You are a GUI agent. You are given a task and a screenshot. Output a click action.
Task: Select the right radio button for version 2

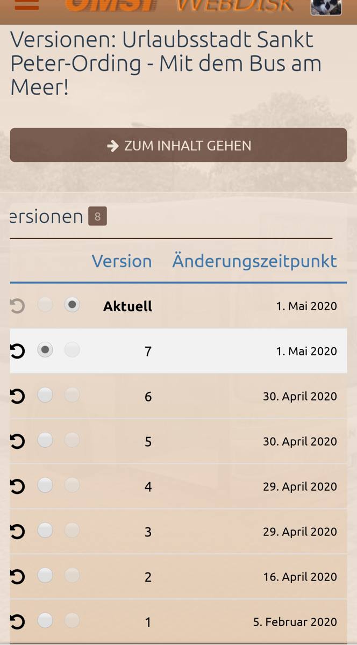click(x=72, y=576)
